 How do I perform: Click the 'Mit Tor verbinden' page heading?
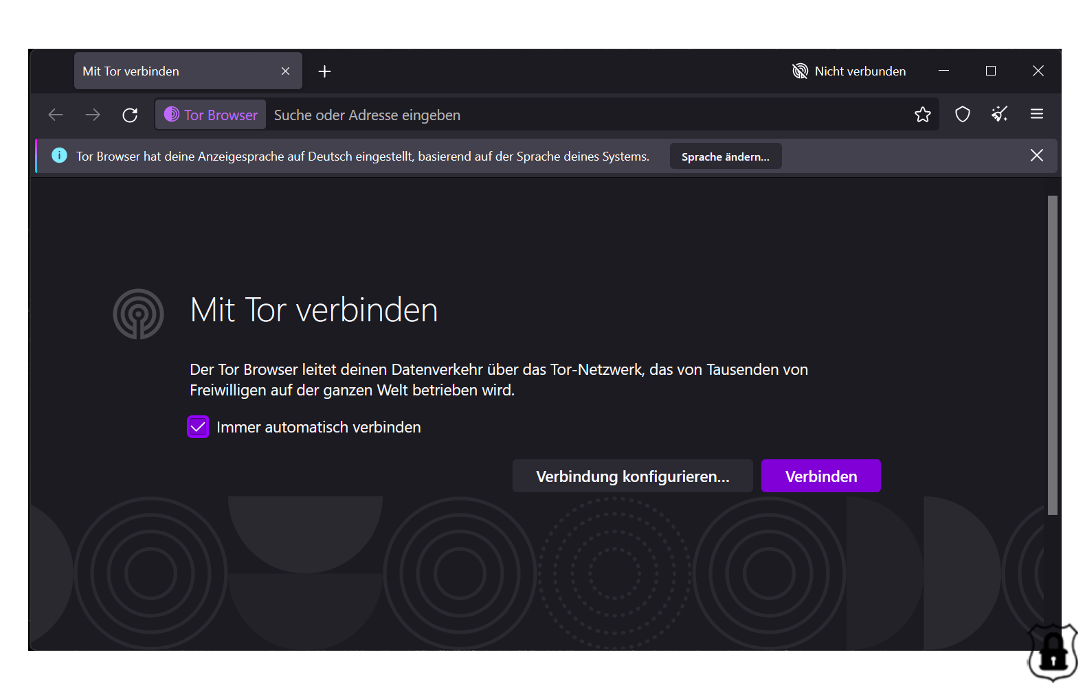pyautogui.click(x=314, y=310)
